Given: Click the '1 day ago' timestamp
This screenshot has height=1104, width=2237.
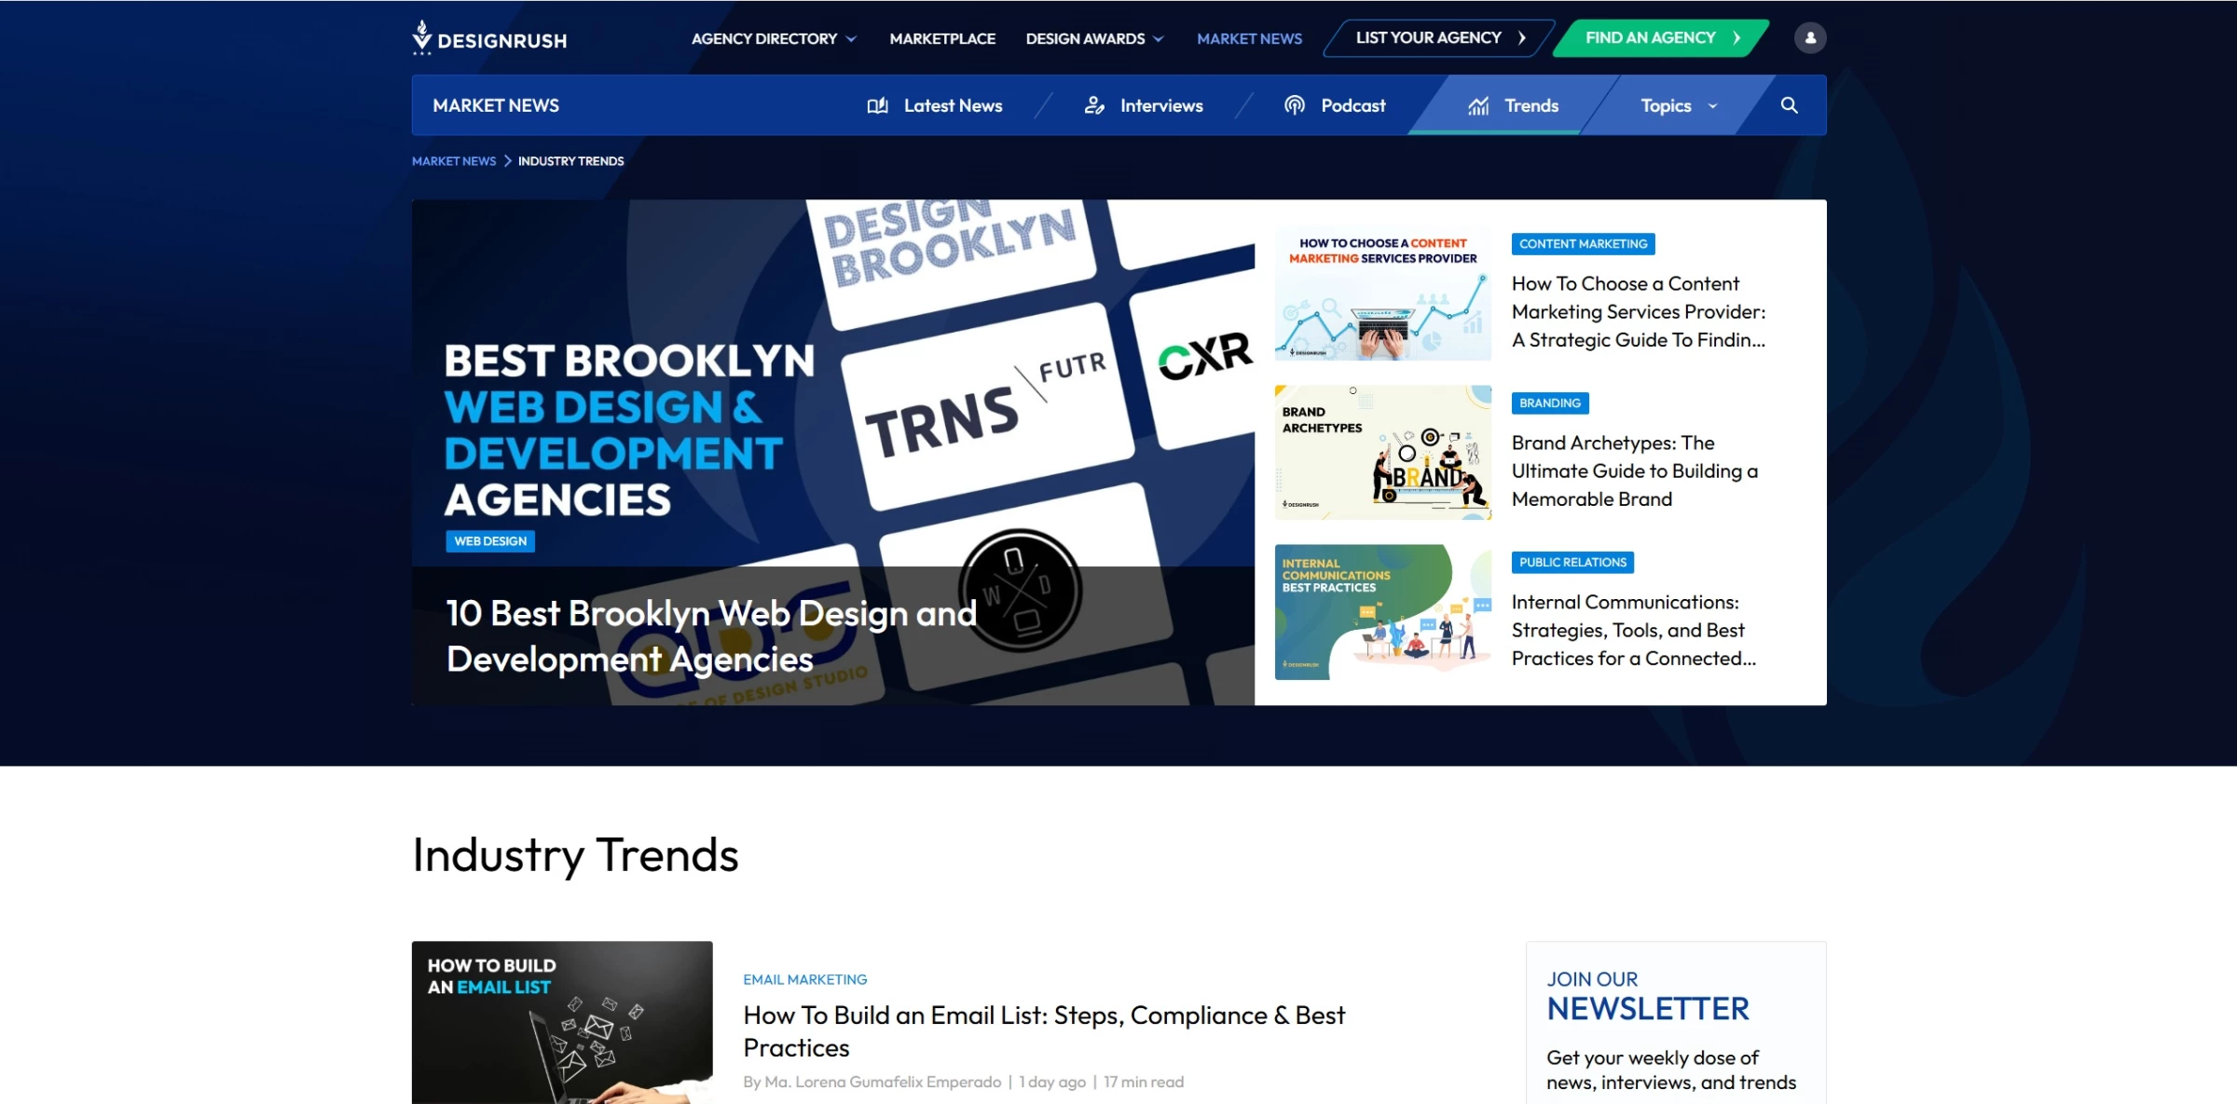Looking at the screenshot, I should pos(1052,1083).
